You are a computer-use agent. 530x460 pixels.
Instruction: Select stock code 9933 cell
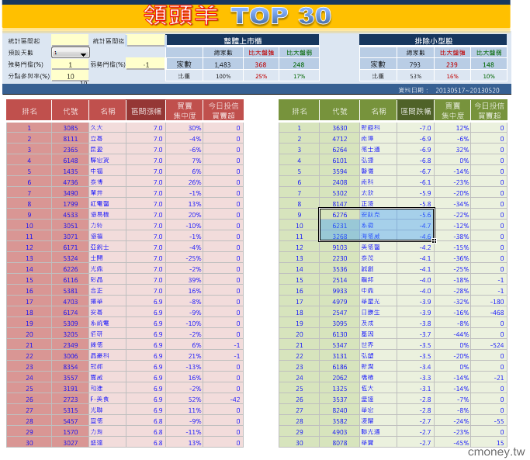340,291
